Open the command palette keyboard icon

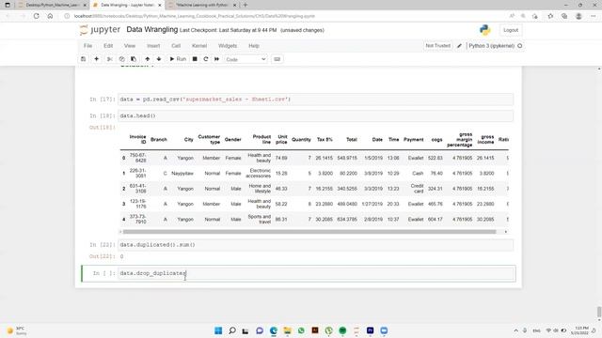277,59
